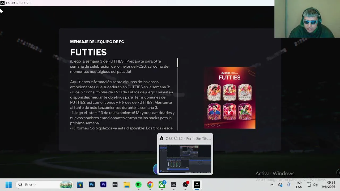Click the ESP LAA language indicator
The height and width of the screenshot is (191, 340).
coord(299,185)
